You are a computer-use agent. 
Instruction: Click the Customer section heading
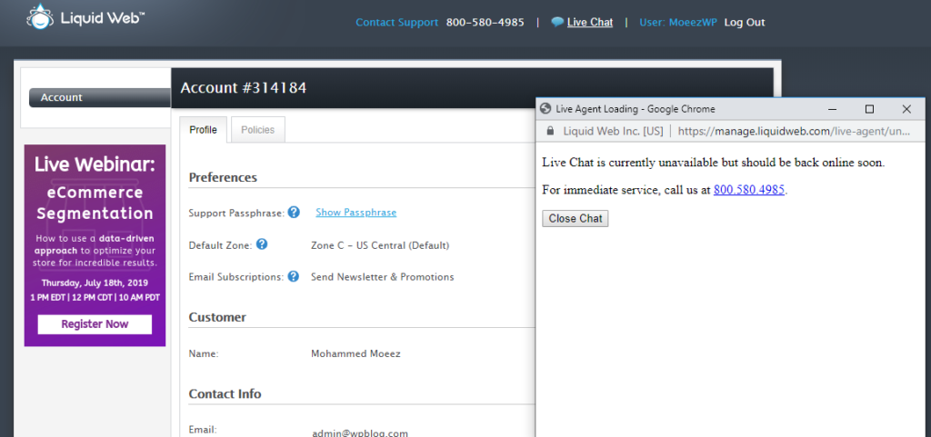click(x=217, y=317)
